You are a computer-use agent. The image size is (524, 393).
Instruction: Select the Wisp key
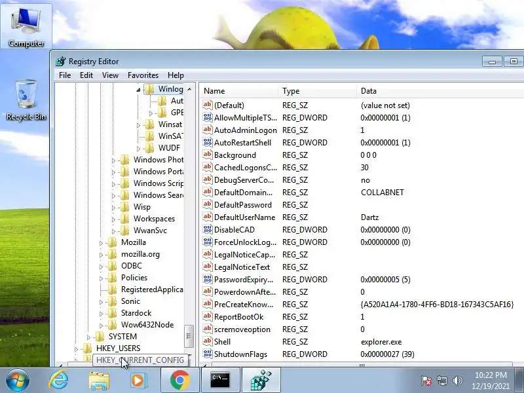pos(142,207)
